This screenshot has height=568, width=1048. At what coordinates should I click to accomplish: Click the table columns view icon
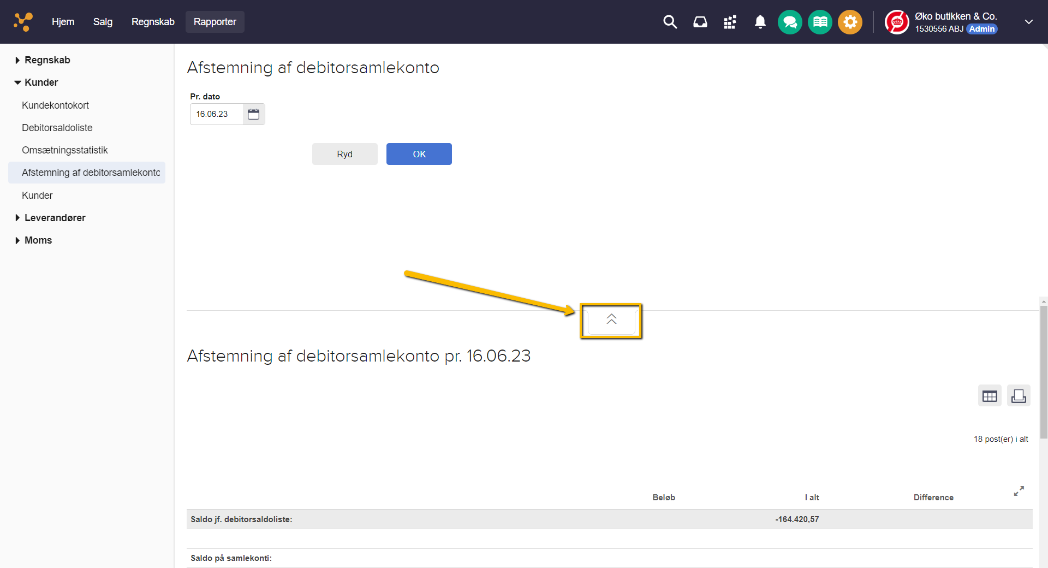click(990, 396)
